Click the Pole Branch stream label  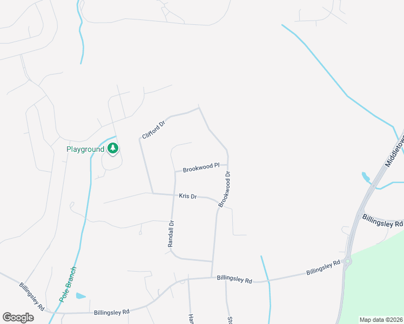(x=68, y=285)
